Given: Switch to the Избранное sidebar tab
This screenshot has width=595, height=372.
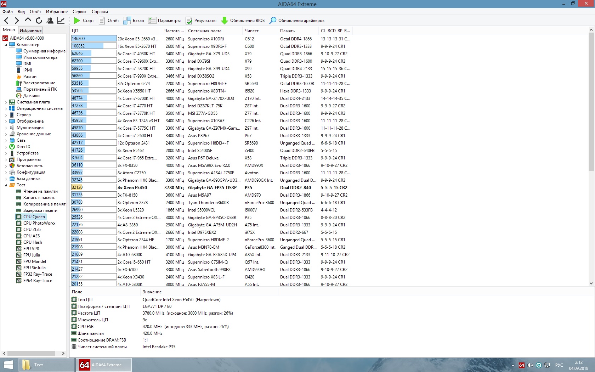Looking at the screenshot, I should (30, 30).
